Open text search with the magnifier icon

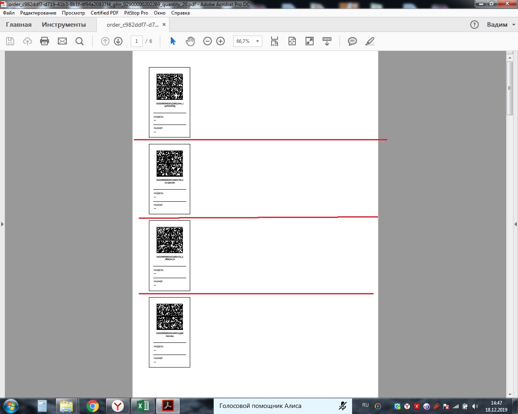(80, 41)
